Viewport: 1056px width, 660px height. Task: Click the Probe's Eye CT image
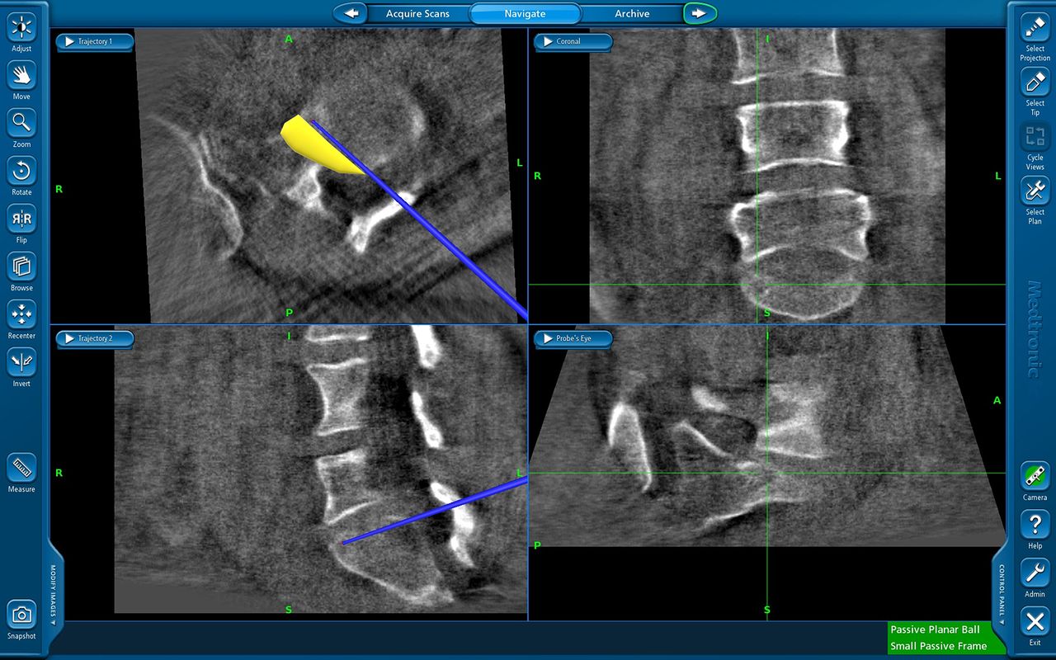[x=767, y=473]
